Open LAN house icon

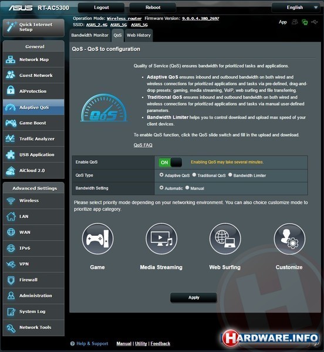(11, 216)
